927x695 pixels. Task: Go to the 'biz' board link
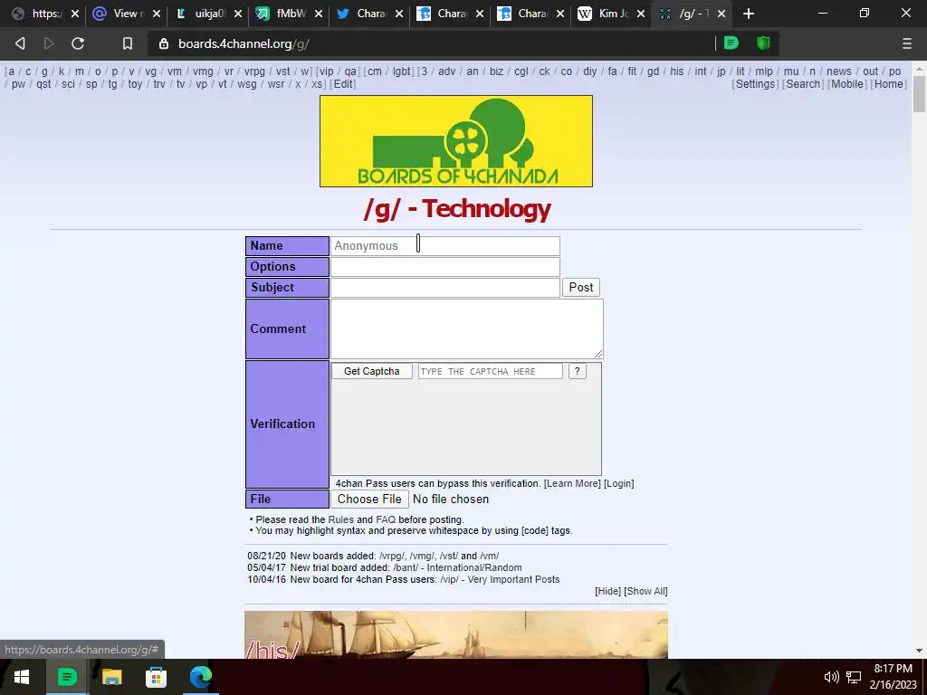tap(496, 71)
